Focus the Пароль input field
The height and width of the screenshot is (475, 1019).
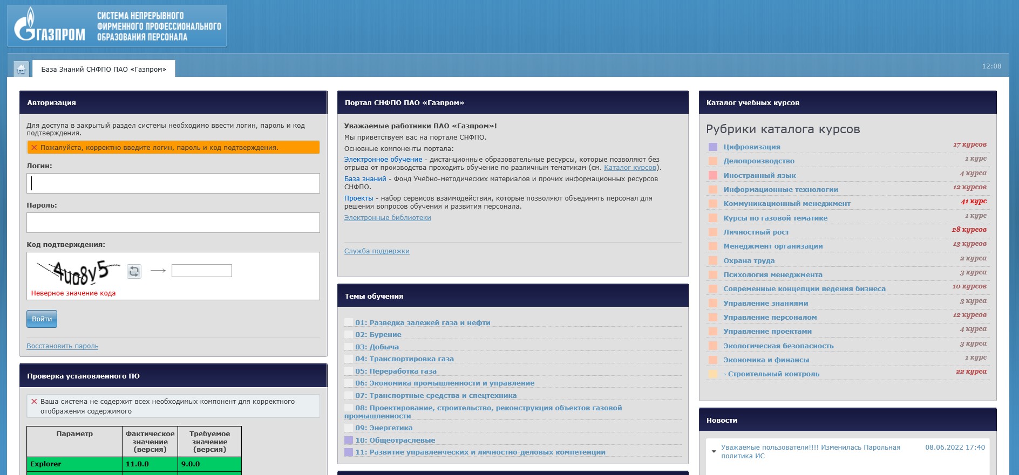point(173,223)
